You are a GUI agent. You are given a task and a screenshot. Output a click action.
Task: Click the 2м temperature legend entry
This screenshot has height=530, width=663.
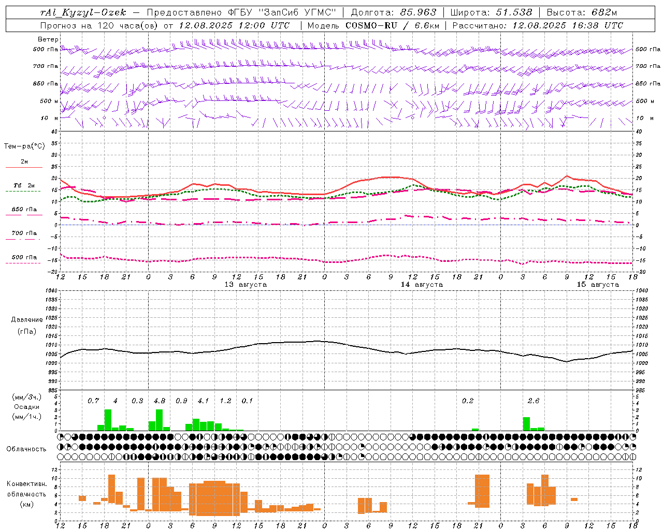tap(24, 161)
